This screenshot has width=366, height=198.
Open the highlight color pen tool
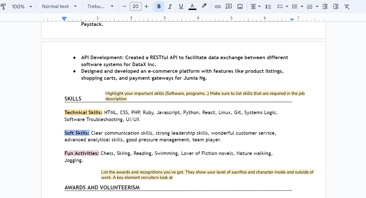tap(204, 6)
